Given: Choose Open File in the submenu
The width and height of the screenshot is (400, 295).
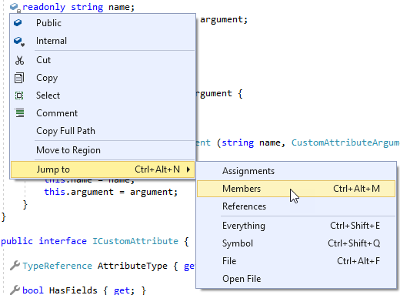Looking at the screenshot, I should [x=296, y=279].
